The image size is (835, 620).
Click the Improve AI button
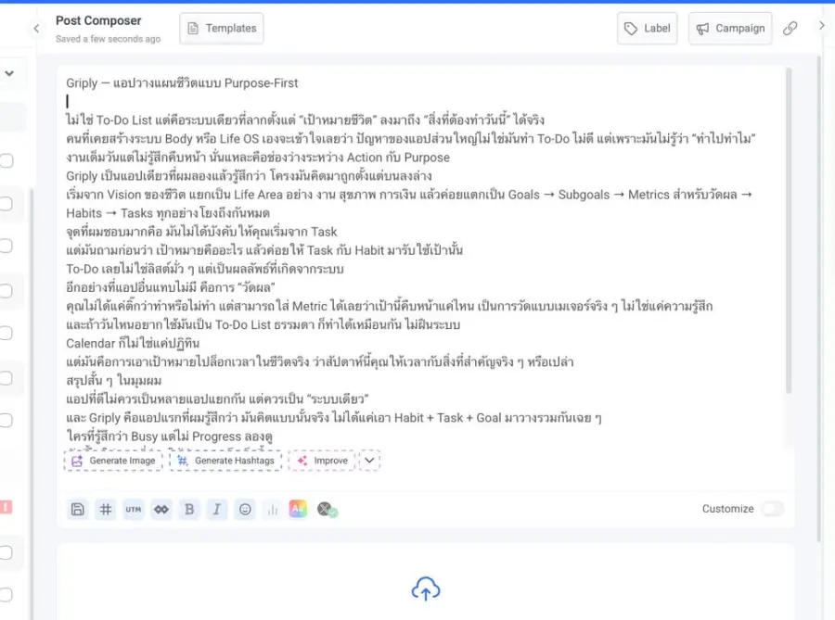[322, 461]
